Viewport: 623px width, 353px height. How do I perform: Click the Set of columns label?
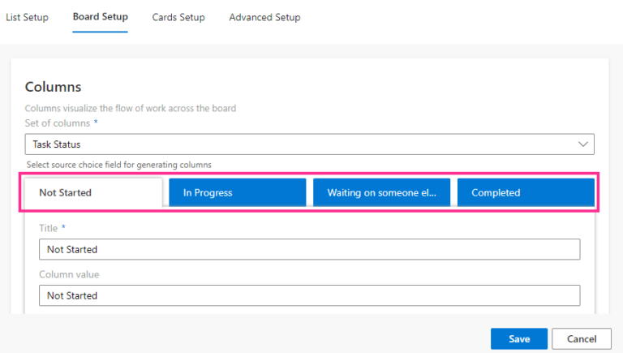pos(58,123)
